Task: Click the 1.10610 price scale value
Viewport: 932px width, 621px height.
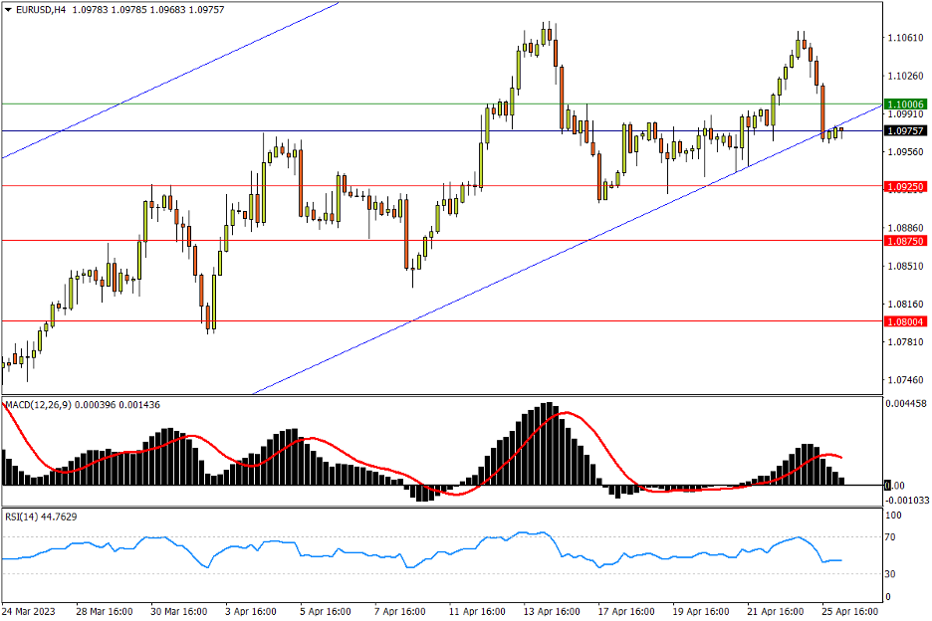Action: 904,38
